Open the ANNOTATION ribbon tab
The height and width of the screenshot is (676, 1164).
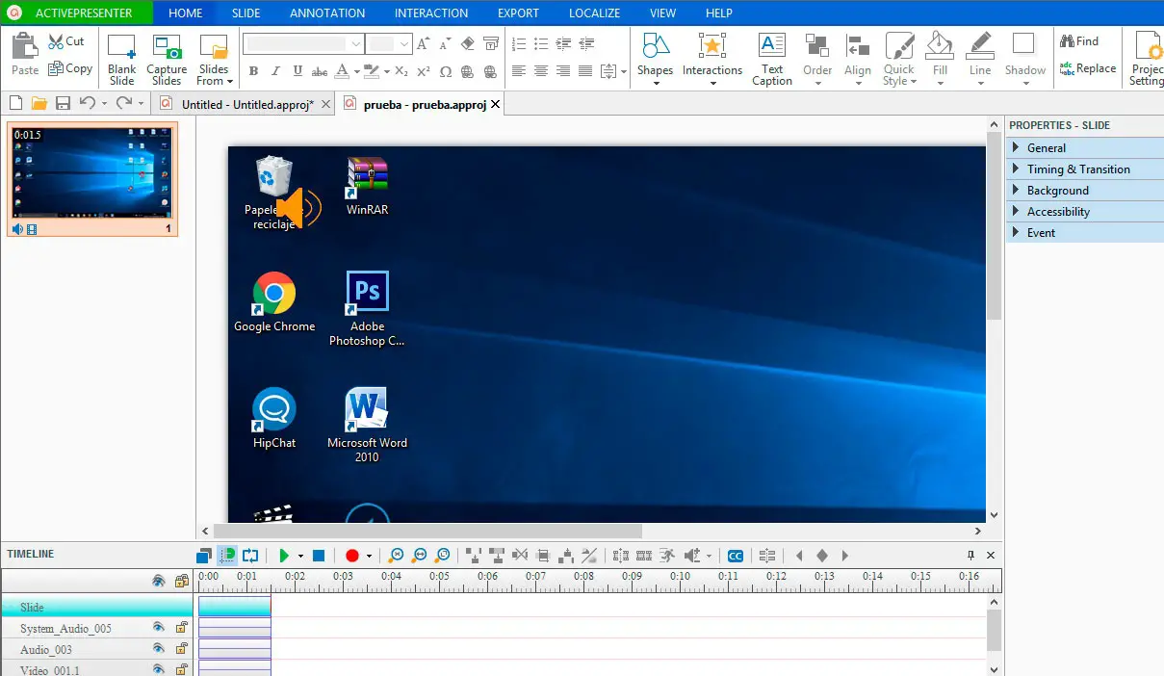tap(327, 13)
